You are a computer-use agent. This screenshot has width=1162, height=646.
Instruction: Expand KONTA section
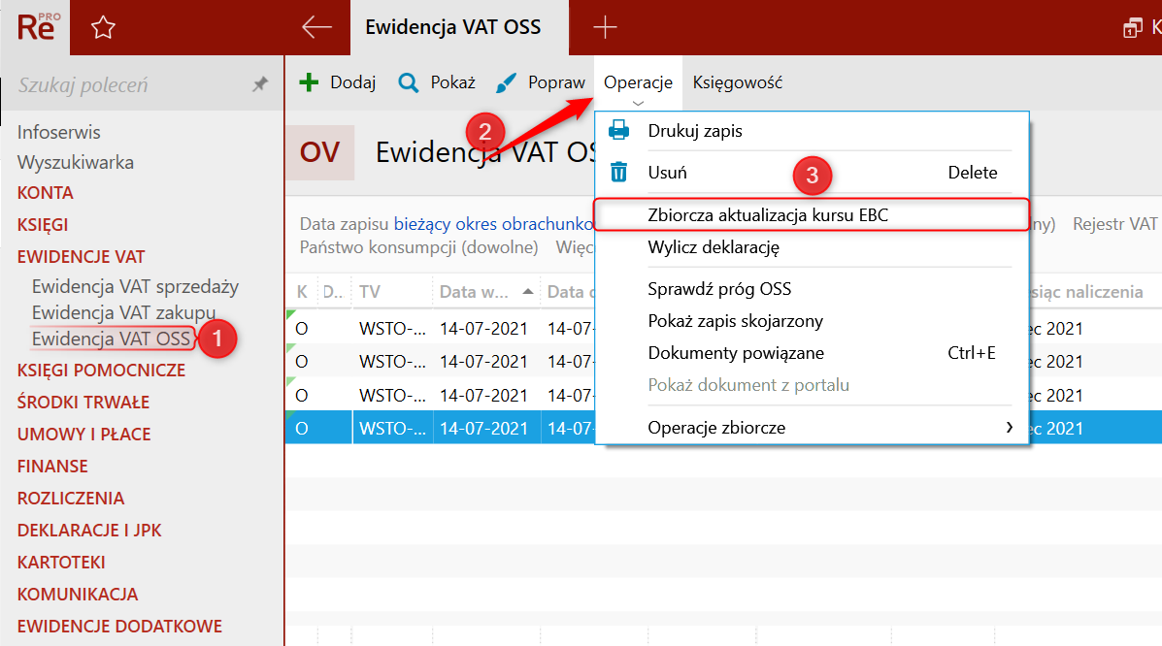[x=46, y=193]
